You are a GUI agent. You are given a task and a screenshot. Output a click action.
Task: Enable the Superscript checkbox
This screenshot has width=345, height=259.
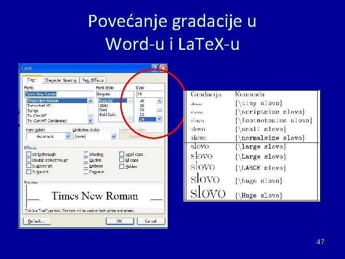pos(29,165)
